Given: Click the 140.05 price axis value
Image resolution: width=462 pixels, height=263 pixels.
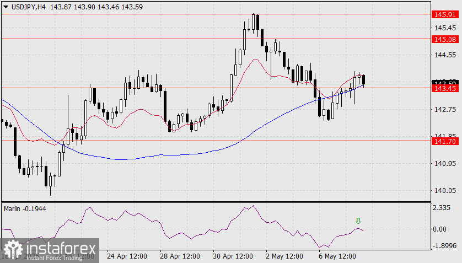Looking at the screenshot, I should (x=445, y=191).
